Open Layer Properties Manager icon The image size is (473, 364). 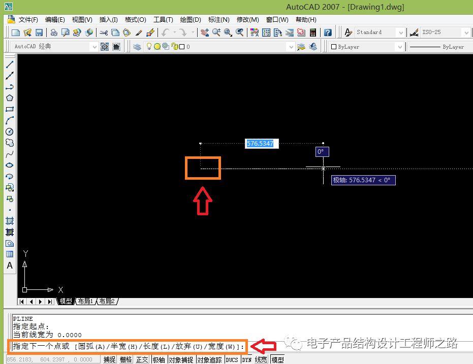(137, 47)
